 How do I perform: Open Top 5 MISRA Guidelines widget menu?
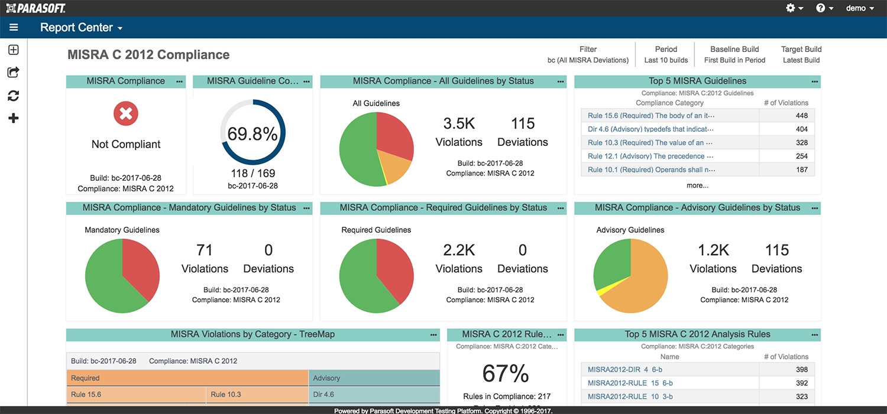pos(815,82)
